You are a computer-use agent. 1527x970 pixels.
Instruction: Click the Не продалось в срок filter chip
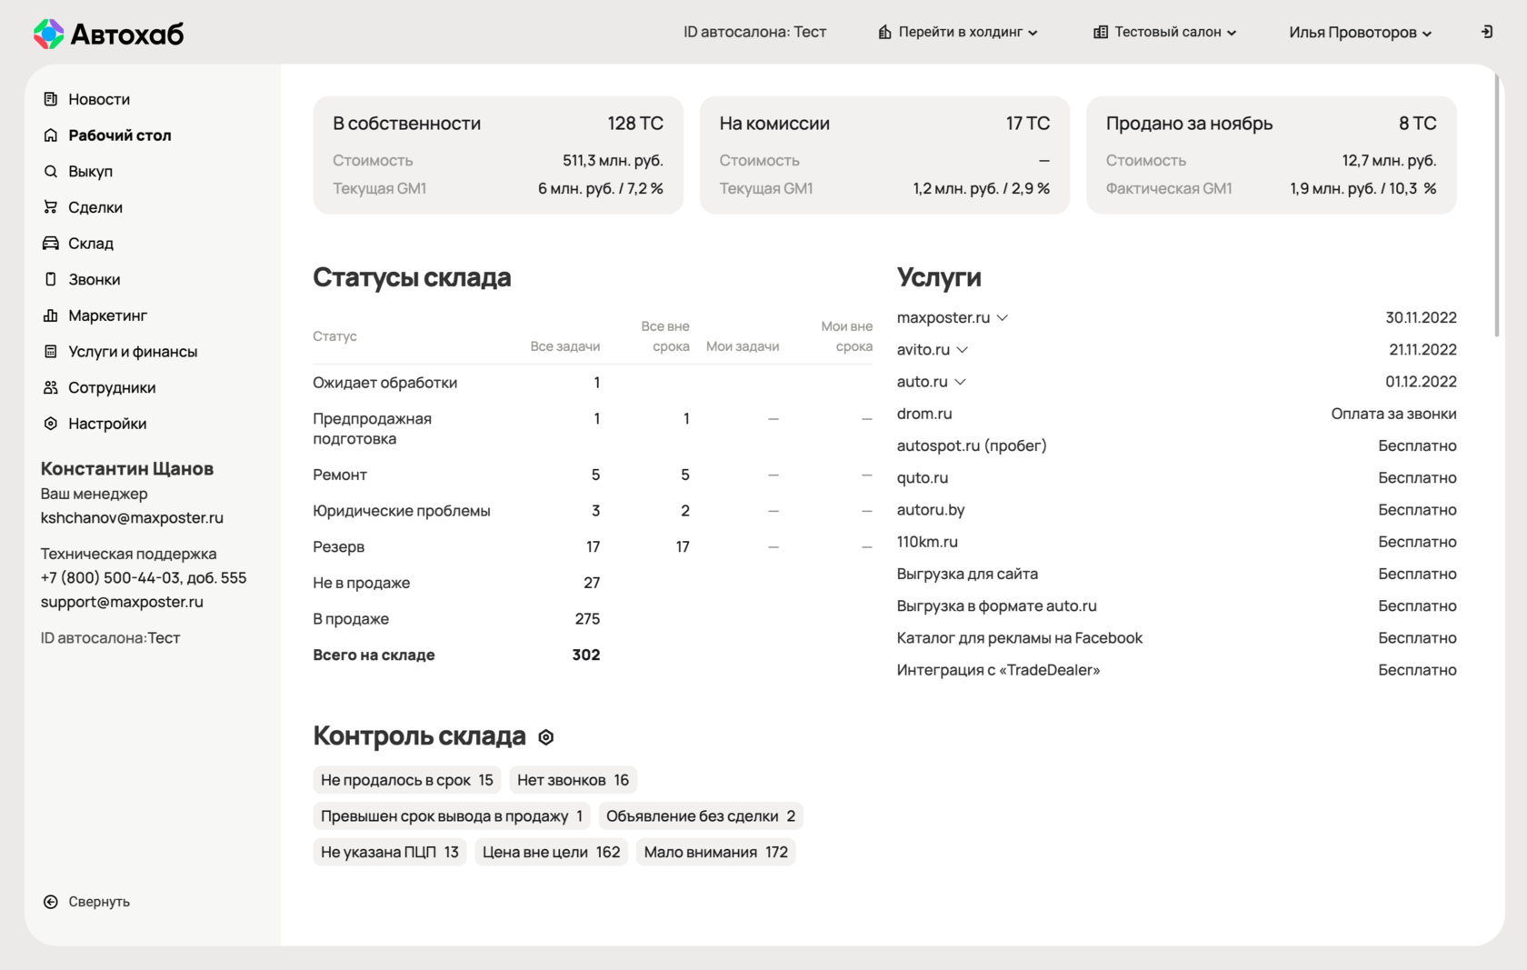(406, 779)
